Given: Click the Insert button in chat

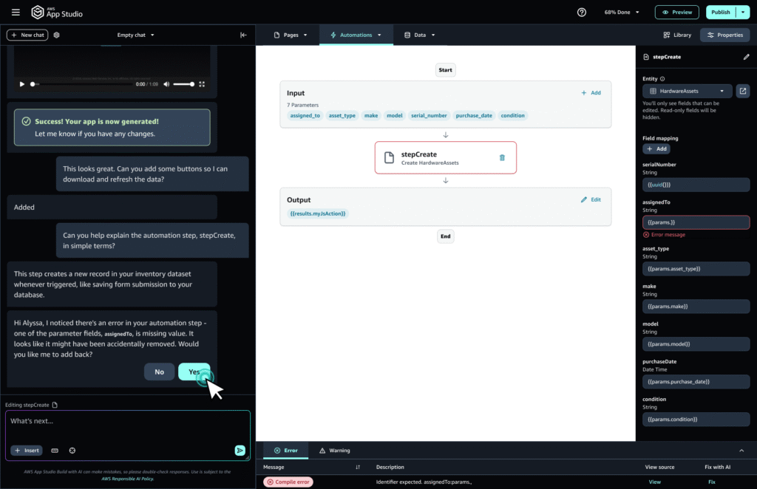Looking at the screenshot, I should coord(27,451).
